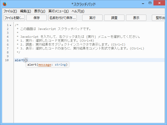Click the 名前を付けて保存... button
This screenshot has height=125, width=167.
point(62,18)
